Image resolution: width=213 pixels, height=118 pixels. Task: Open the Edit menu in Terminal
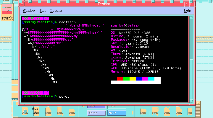point(43,10)
